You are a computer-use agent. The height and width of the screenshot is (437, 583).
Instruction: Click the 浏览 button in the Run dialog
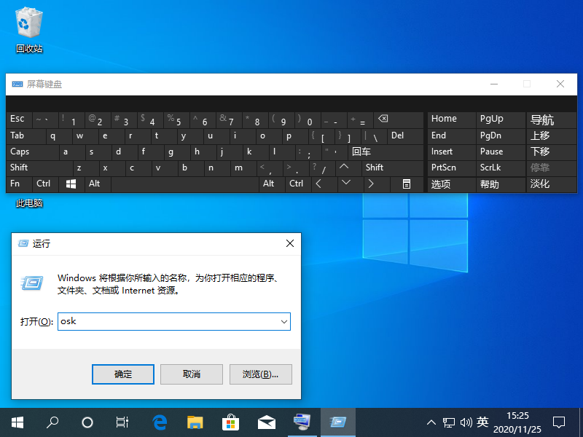(x=259, y=374)
